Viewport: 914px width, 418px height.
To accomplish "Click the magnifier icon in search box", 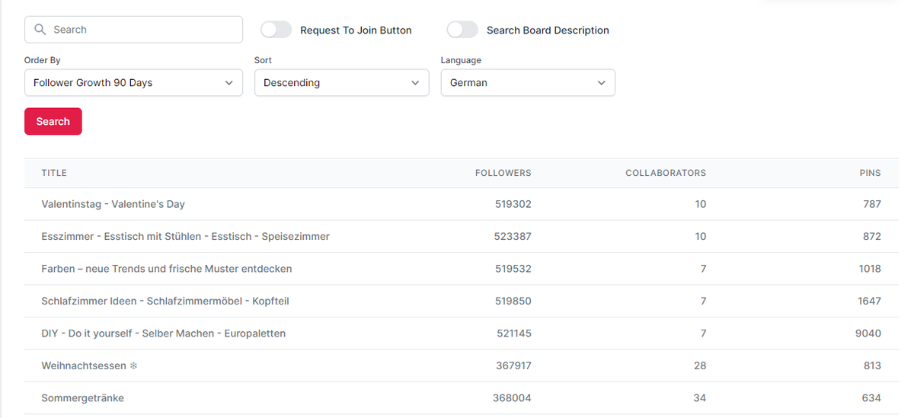I will pyautogui.click(x=41, y=30).
